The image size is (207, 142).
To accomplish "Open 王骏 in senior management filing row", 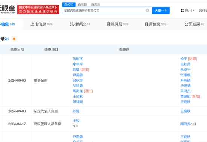I will click(76, 121).
